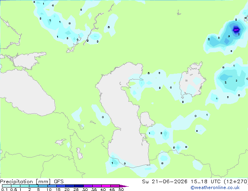
Task: Select the 5–10 mm blue legend swatch
Action: [43, 186]
